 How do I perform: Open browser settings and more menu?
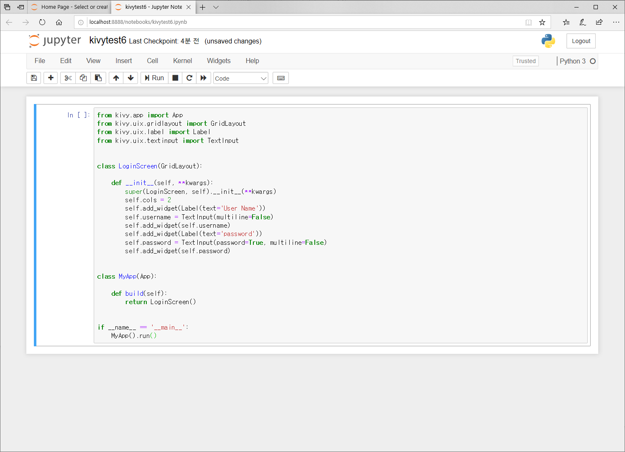(616, 22)
